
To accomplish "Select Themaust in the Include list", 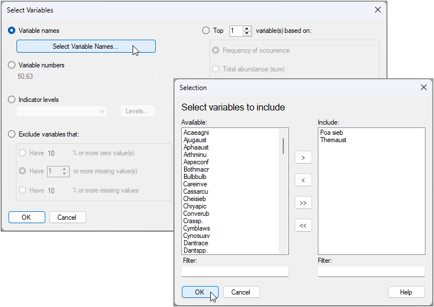I will pos(333,140).
